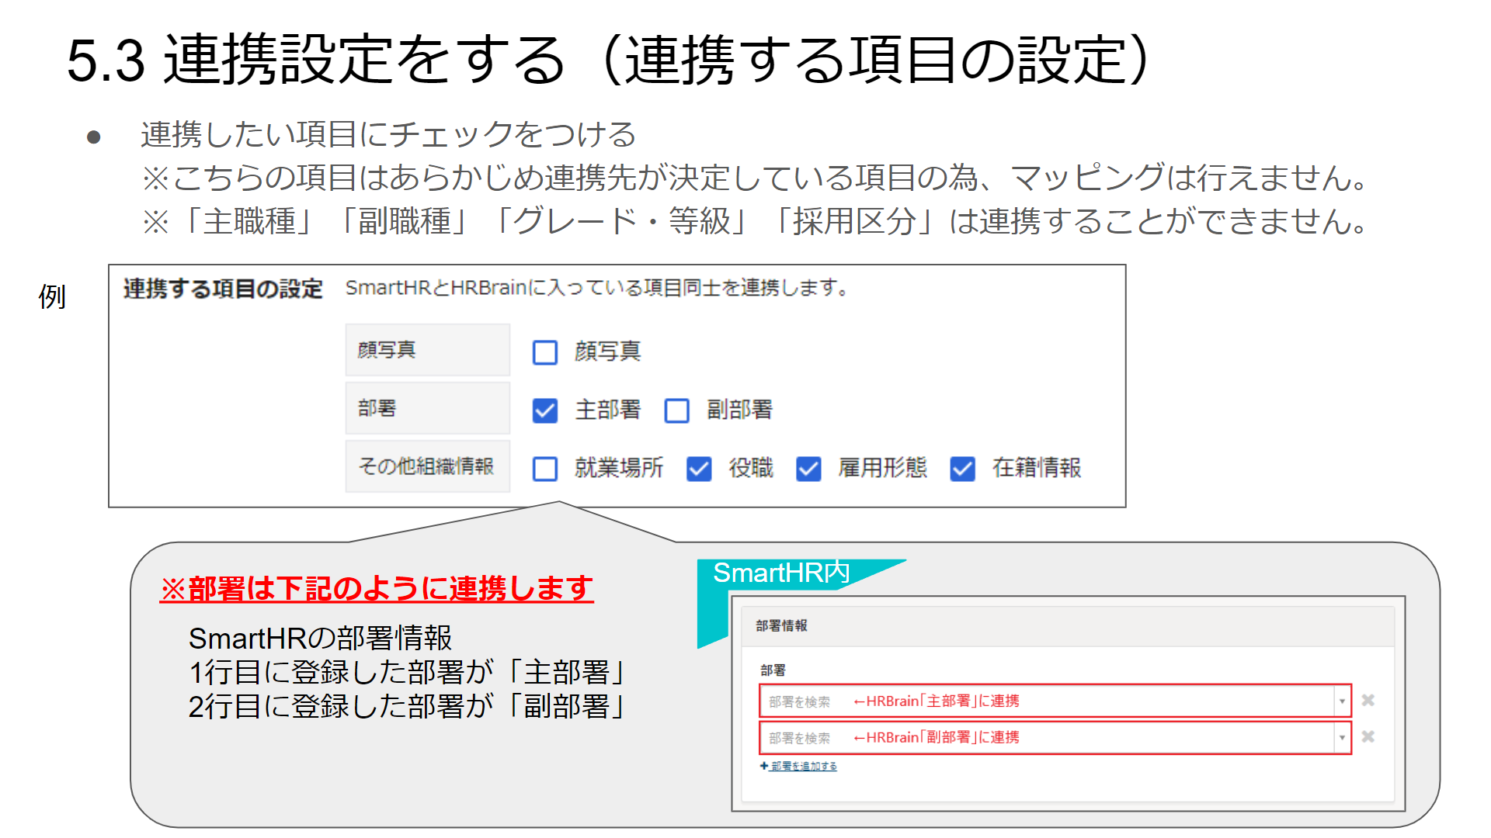Disable the 在籍情報 checkbox
The height and width of the screenshot is (838, 1491).
pos(963,469)
